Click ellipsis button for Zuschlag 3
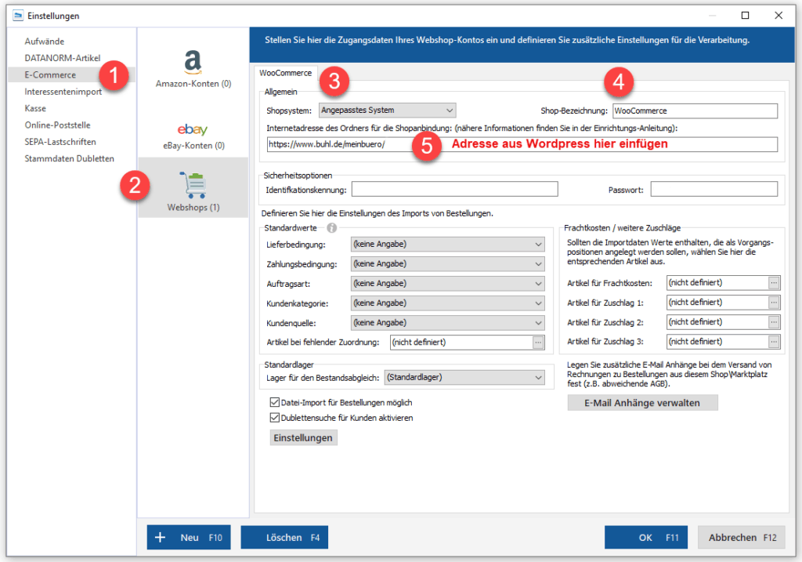The height and width of the screenshot is (562, 802). tap(774, 342)
